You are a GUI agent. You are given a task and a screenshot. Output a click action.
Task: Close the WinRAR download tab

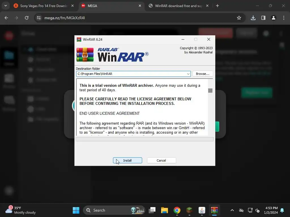207,6
